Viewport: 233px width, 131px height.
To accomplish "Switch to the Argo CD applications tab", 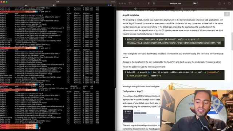I will [146, 9].
